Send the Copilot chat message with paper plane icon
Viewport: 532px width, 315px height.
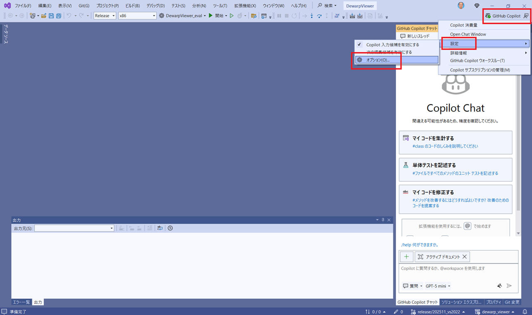[509, 286]
